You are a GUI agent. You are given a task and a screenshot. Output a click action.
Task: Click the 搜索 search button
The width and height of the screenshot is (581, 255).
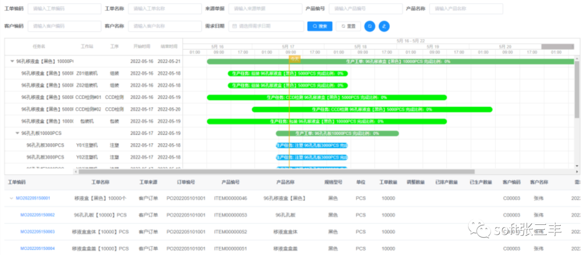pos(320,26)
